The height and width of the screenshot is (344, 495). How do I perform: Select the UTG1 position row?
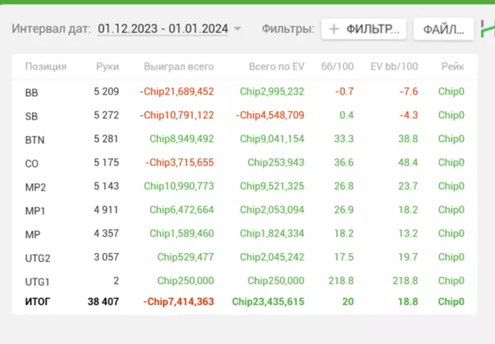[x=37, y=281]
